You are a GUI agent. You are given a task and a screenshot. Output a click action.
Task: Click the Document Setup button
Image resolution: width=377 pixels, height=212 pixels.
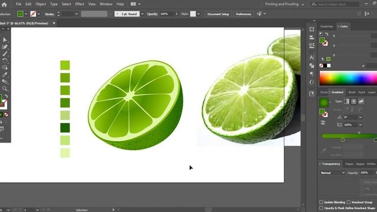(218, 14)
